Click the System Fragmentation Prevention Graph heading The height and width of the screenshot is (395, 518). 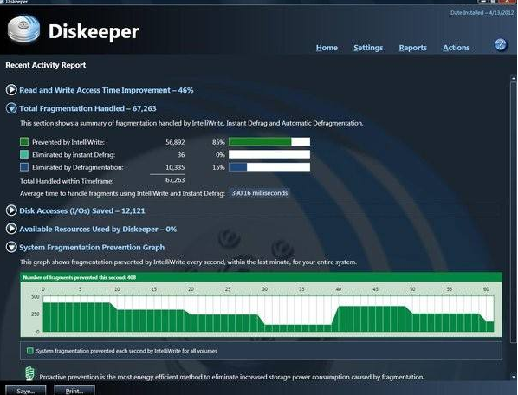92,248
